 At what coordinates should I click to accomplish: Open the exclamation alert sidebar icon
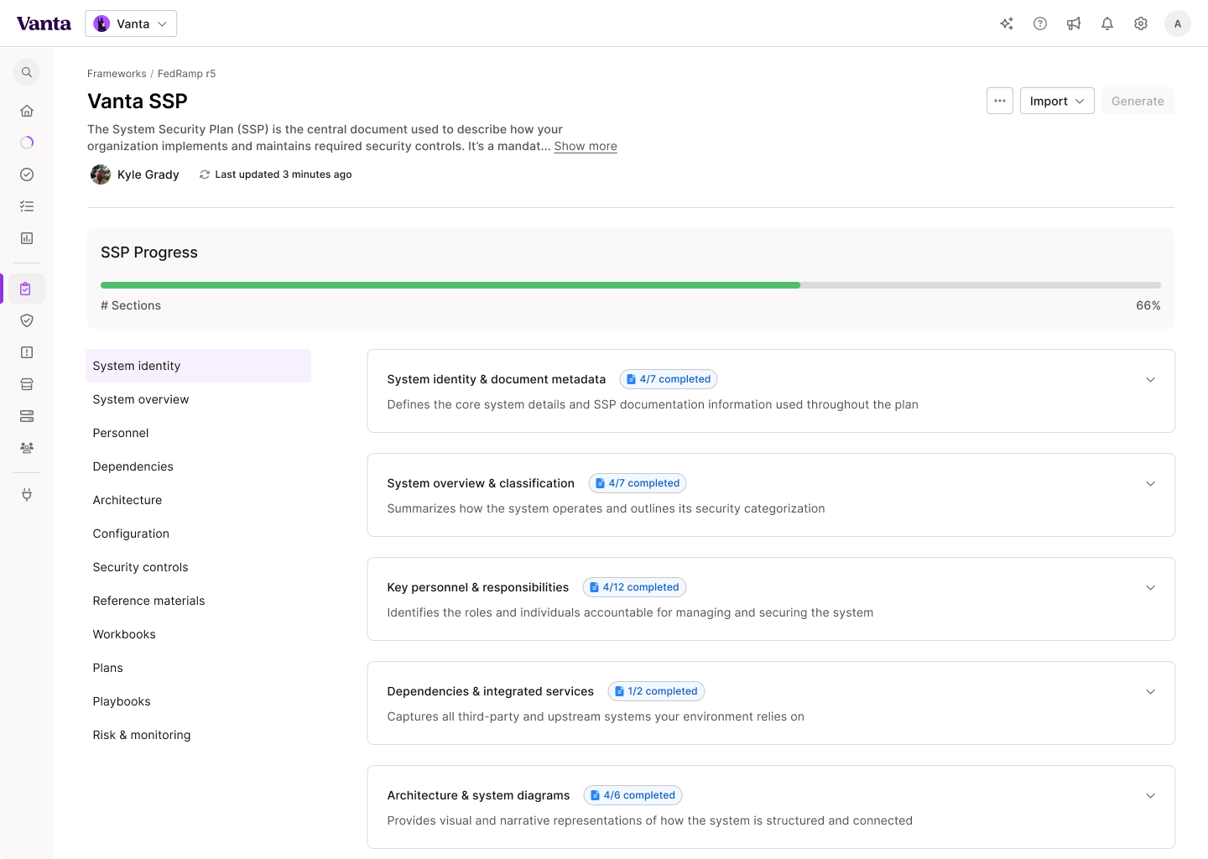click(27, 352)
